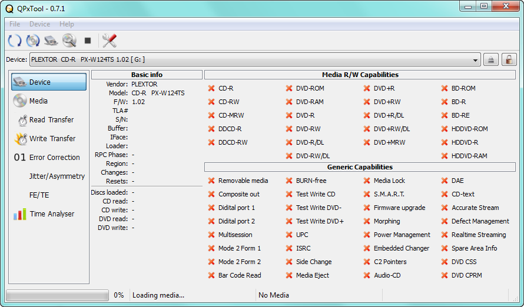
Task: Click the 'No Media' status text
Action: (274, 295)
